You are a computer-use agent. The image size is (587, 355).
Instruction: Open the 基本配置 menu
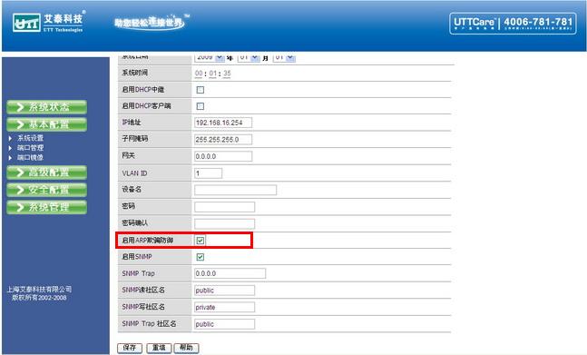[x=47, y=124]
